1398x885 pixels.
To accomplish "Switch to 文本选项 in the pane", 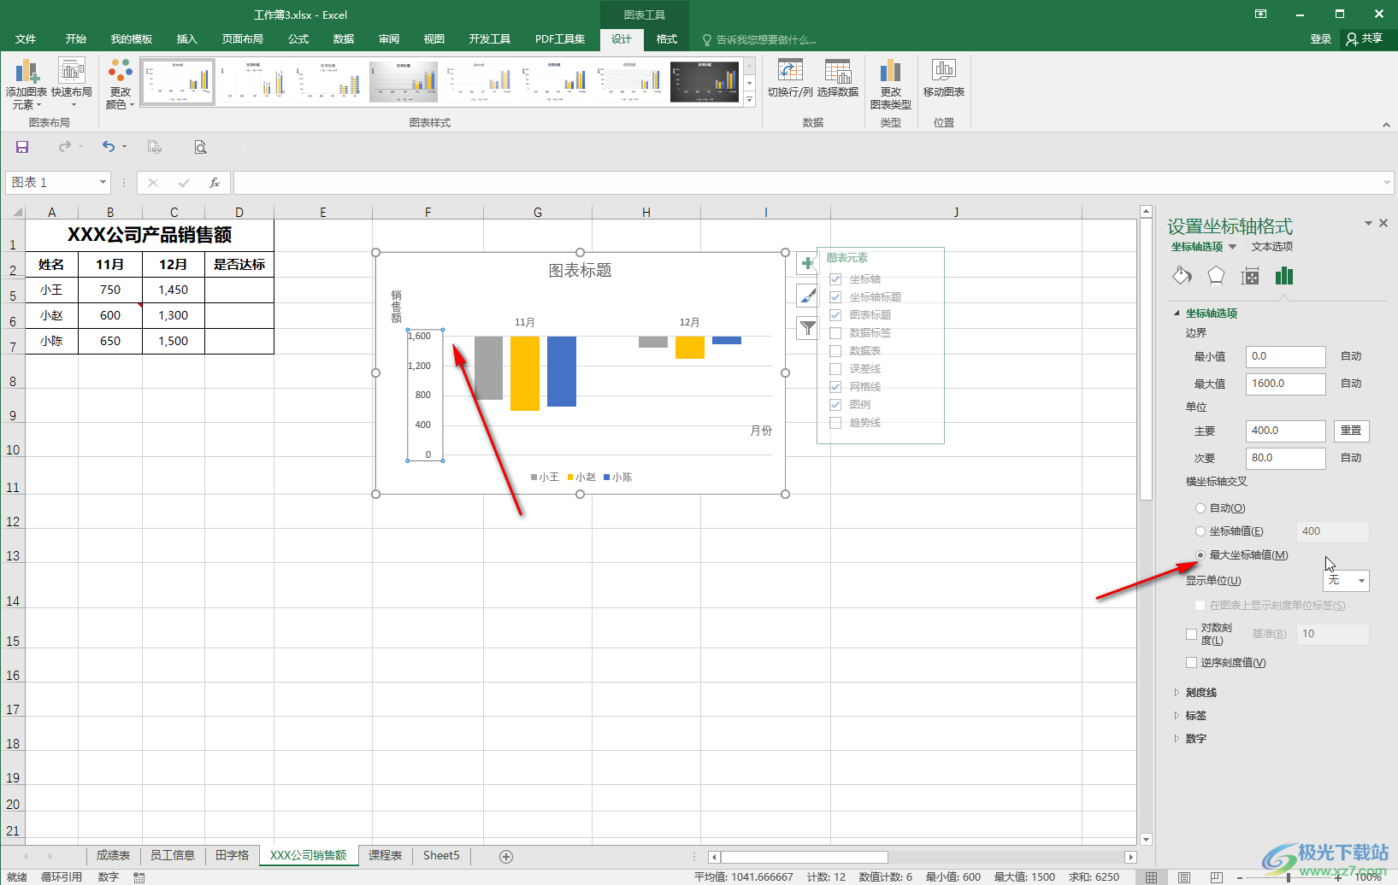I will (x=1272, y=247).
